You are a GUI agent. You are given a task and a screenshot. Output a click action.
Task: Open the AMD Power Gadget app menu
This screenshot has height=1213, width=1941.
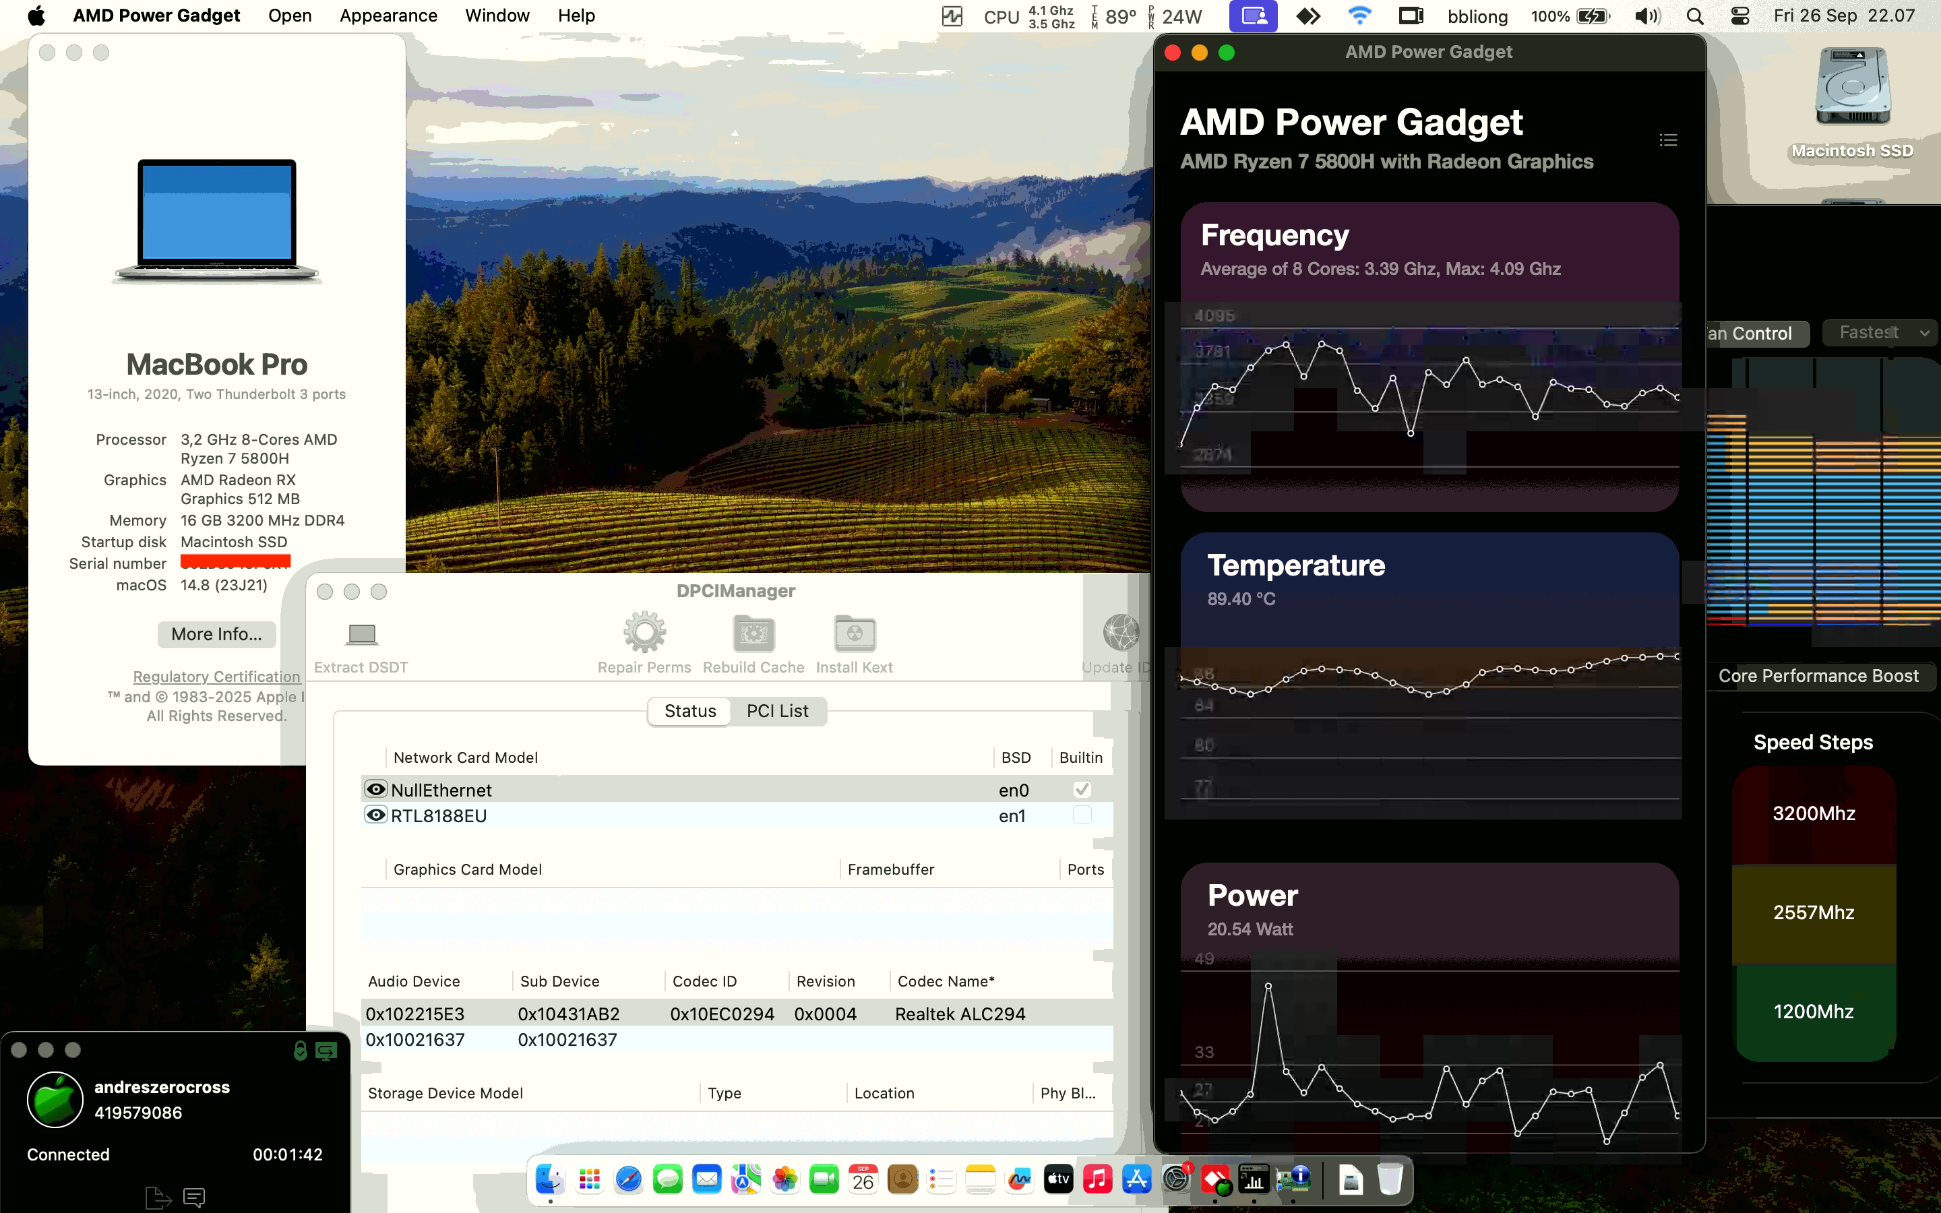[x=156, y=16]
